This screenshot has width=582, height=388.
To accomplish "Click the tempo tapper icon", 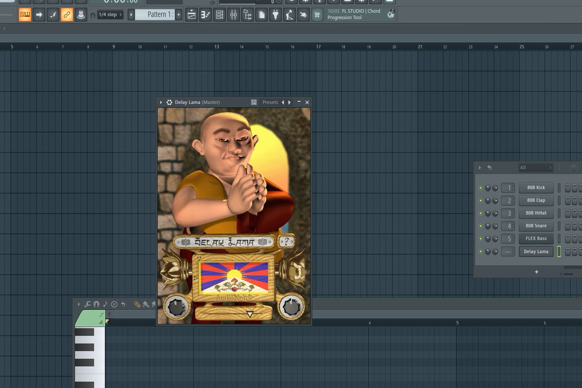I will click(290, 15).
